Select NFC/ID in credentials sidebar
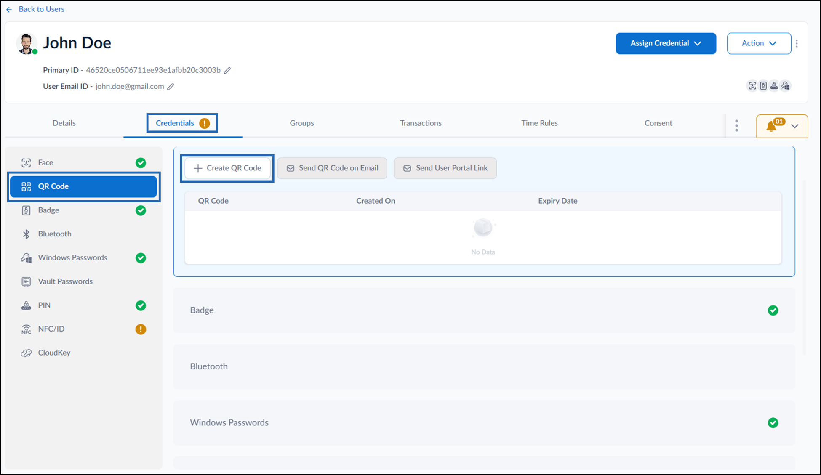The height and width of the screenshot is (475, 821). point(83,329)
